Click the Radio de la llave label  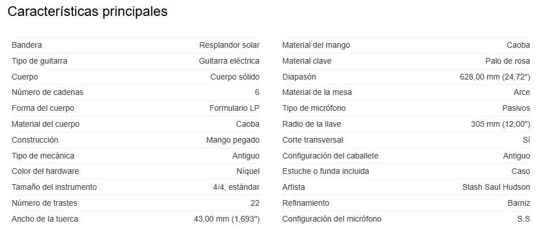312,124
